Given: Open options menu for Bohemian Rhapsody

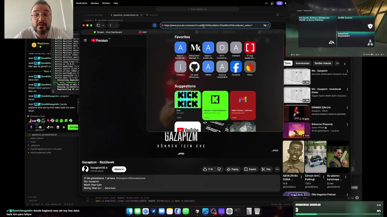Looking at the screenshot, I should 347,124.
